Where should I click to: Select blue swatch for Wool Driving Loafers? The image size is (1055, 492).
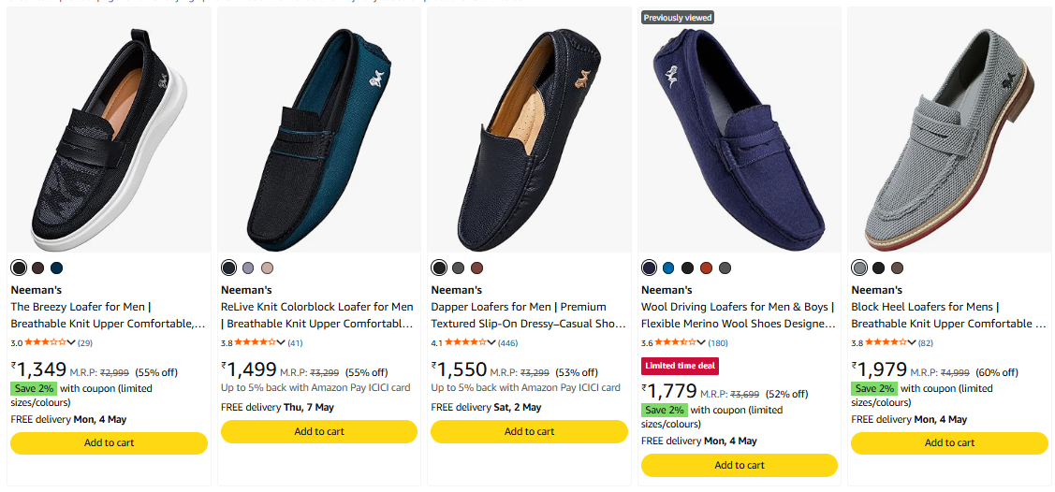(668, 268)
